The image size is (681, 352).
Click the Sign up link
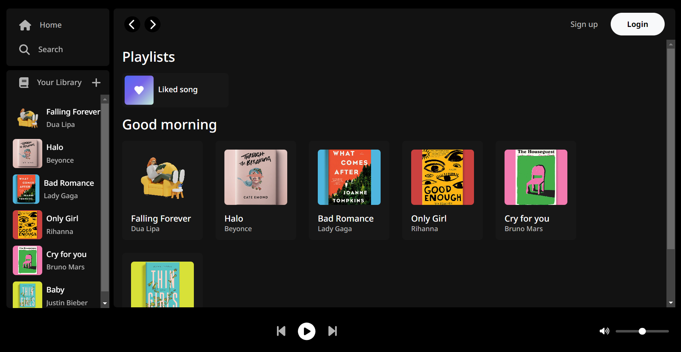[584, 24]
